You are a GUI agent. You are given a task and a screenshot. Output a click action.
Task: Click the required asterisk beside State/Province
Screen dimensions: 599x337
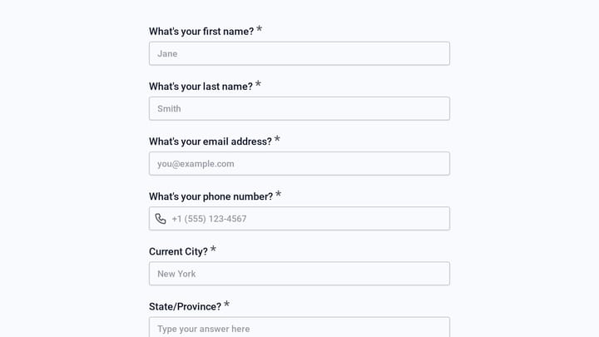point(226,305)
